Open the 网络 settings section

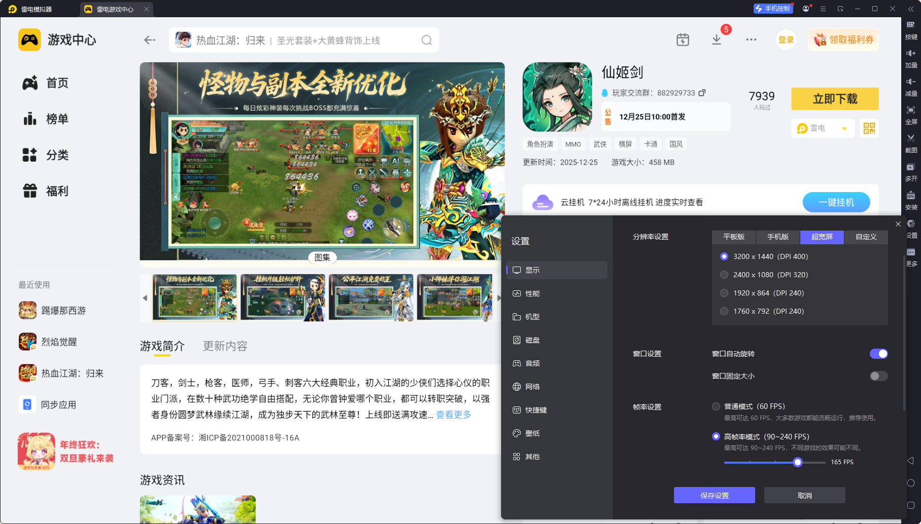[x=557, y=387]
